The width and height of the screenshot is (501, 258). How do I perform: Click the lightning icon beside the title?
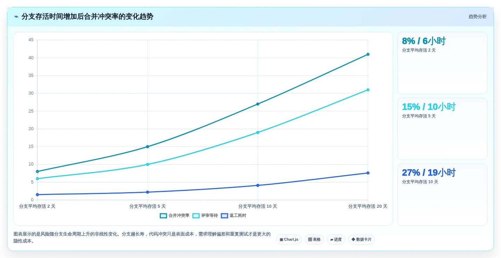[x=16, y=17]
